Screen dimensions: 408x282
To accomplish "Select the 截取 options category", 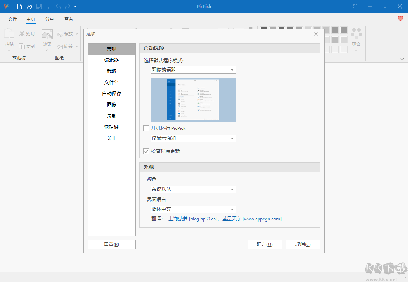I will point(112,71).
